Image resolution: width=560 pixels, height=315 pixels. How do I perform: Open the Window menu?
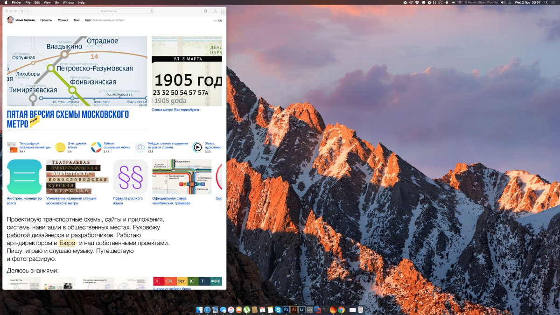pos(68,2)
